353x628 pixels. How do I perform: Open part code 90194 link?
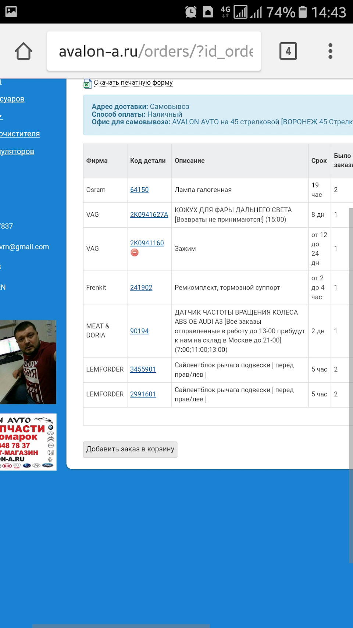coord(139,331)
